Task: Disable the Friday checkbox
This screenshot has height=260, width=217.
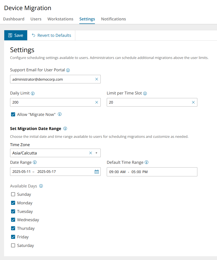Action: (13, 237)
